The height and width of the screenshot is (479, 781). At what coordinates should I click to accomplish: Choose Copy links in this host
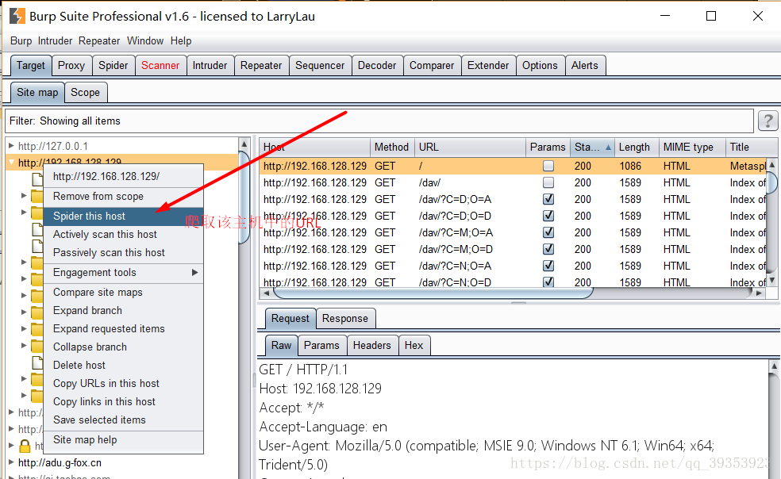tap(124, 401)
